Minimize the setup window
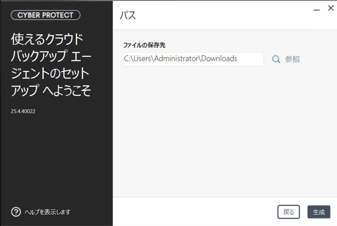The width and height of the screenshot is (337, 226). pos(317,10)
